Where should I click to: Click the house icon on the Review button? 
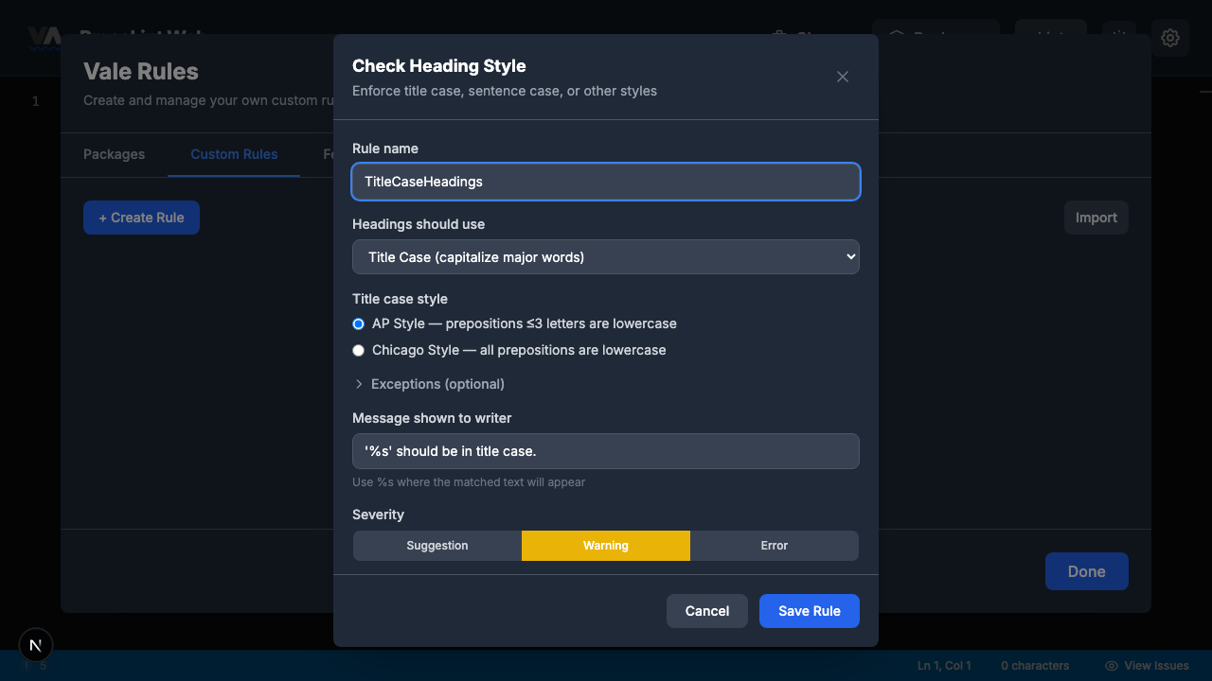[896, 35]
